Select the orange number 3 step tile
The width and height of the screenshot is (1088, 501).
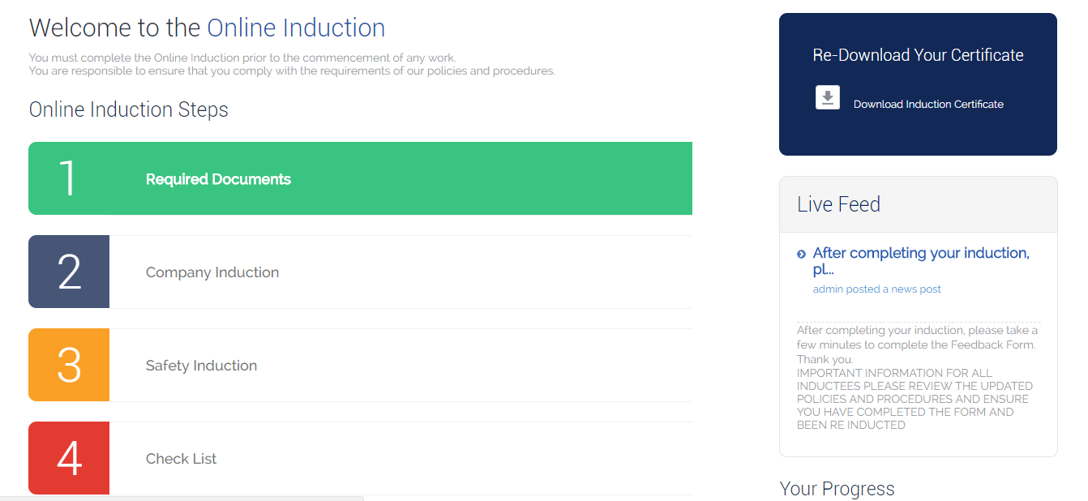point(69,365)
